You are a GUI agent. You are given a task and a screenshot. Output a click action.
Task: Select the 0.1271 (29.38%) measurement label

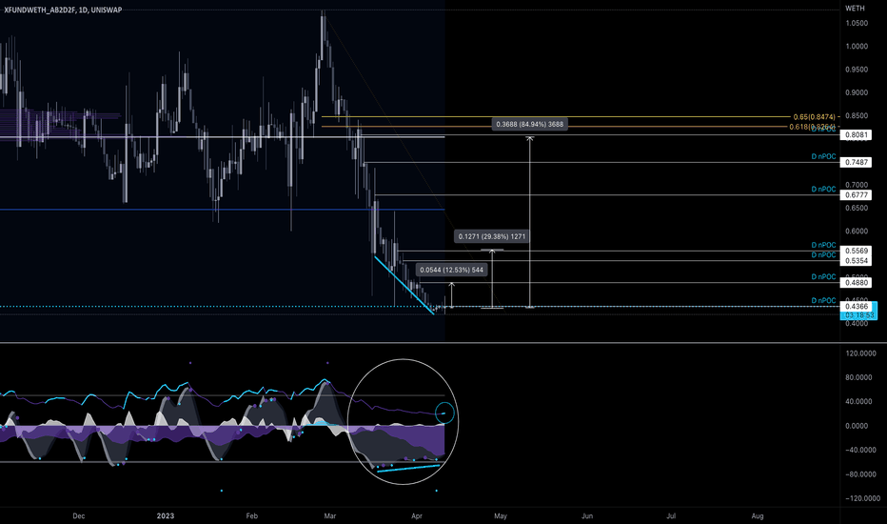click(492, 236)
